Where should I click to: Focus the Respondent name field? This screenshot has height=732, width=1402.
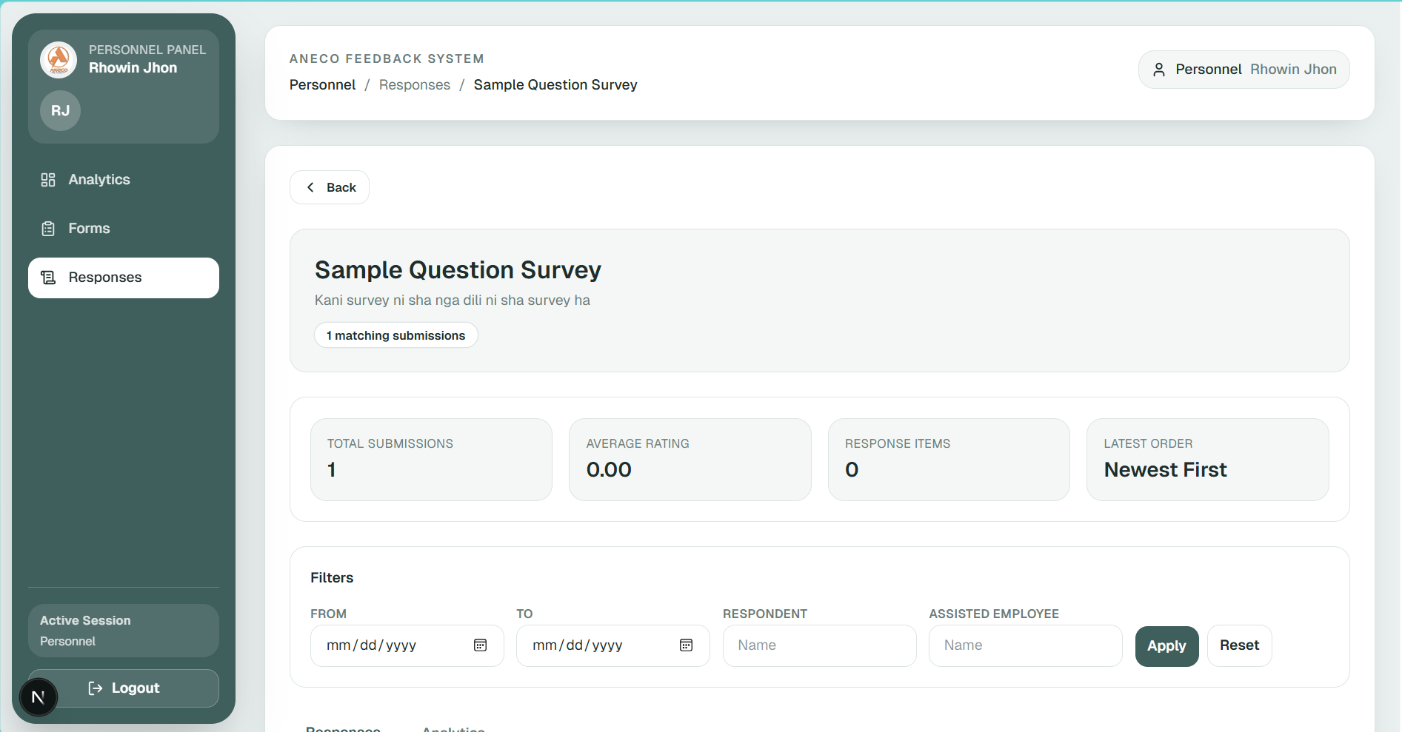tap(819, 645)
